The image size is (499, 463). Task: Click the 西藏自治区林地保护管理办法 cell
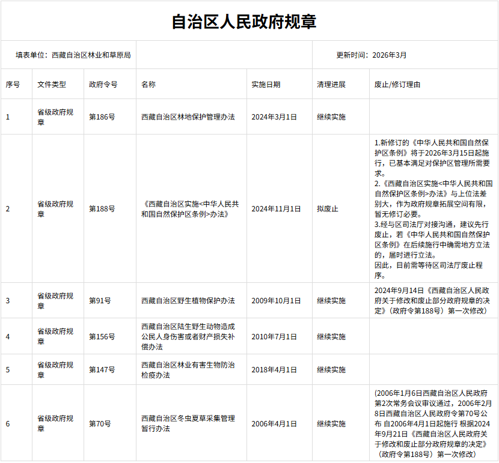[x=188, y=117]
